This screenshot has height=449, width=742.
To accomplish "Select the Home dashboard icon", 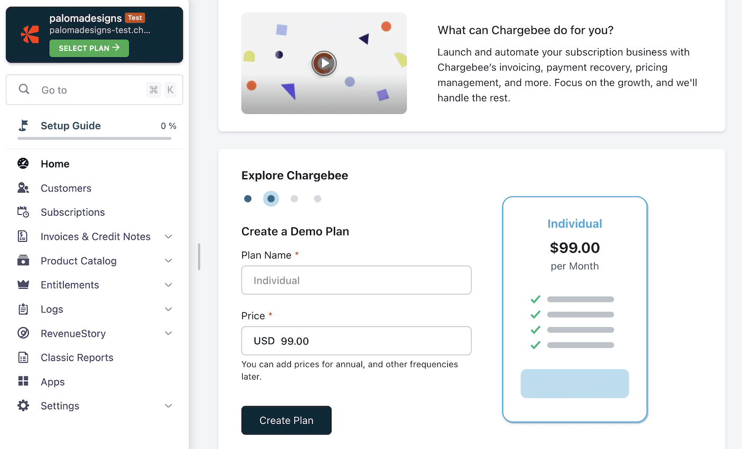I will [x=22, y=163].
